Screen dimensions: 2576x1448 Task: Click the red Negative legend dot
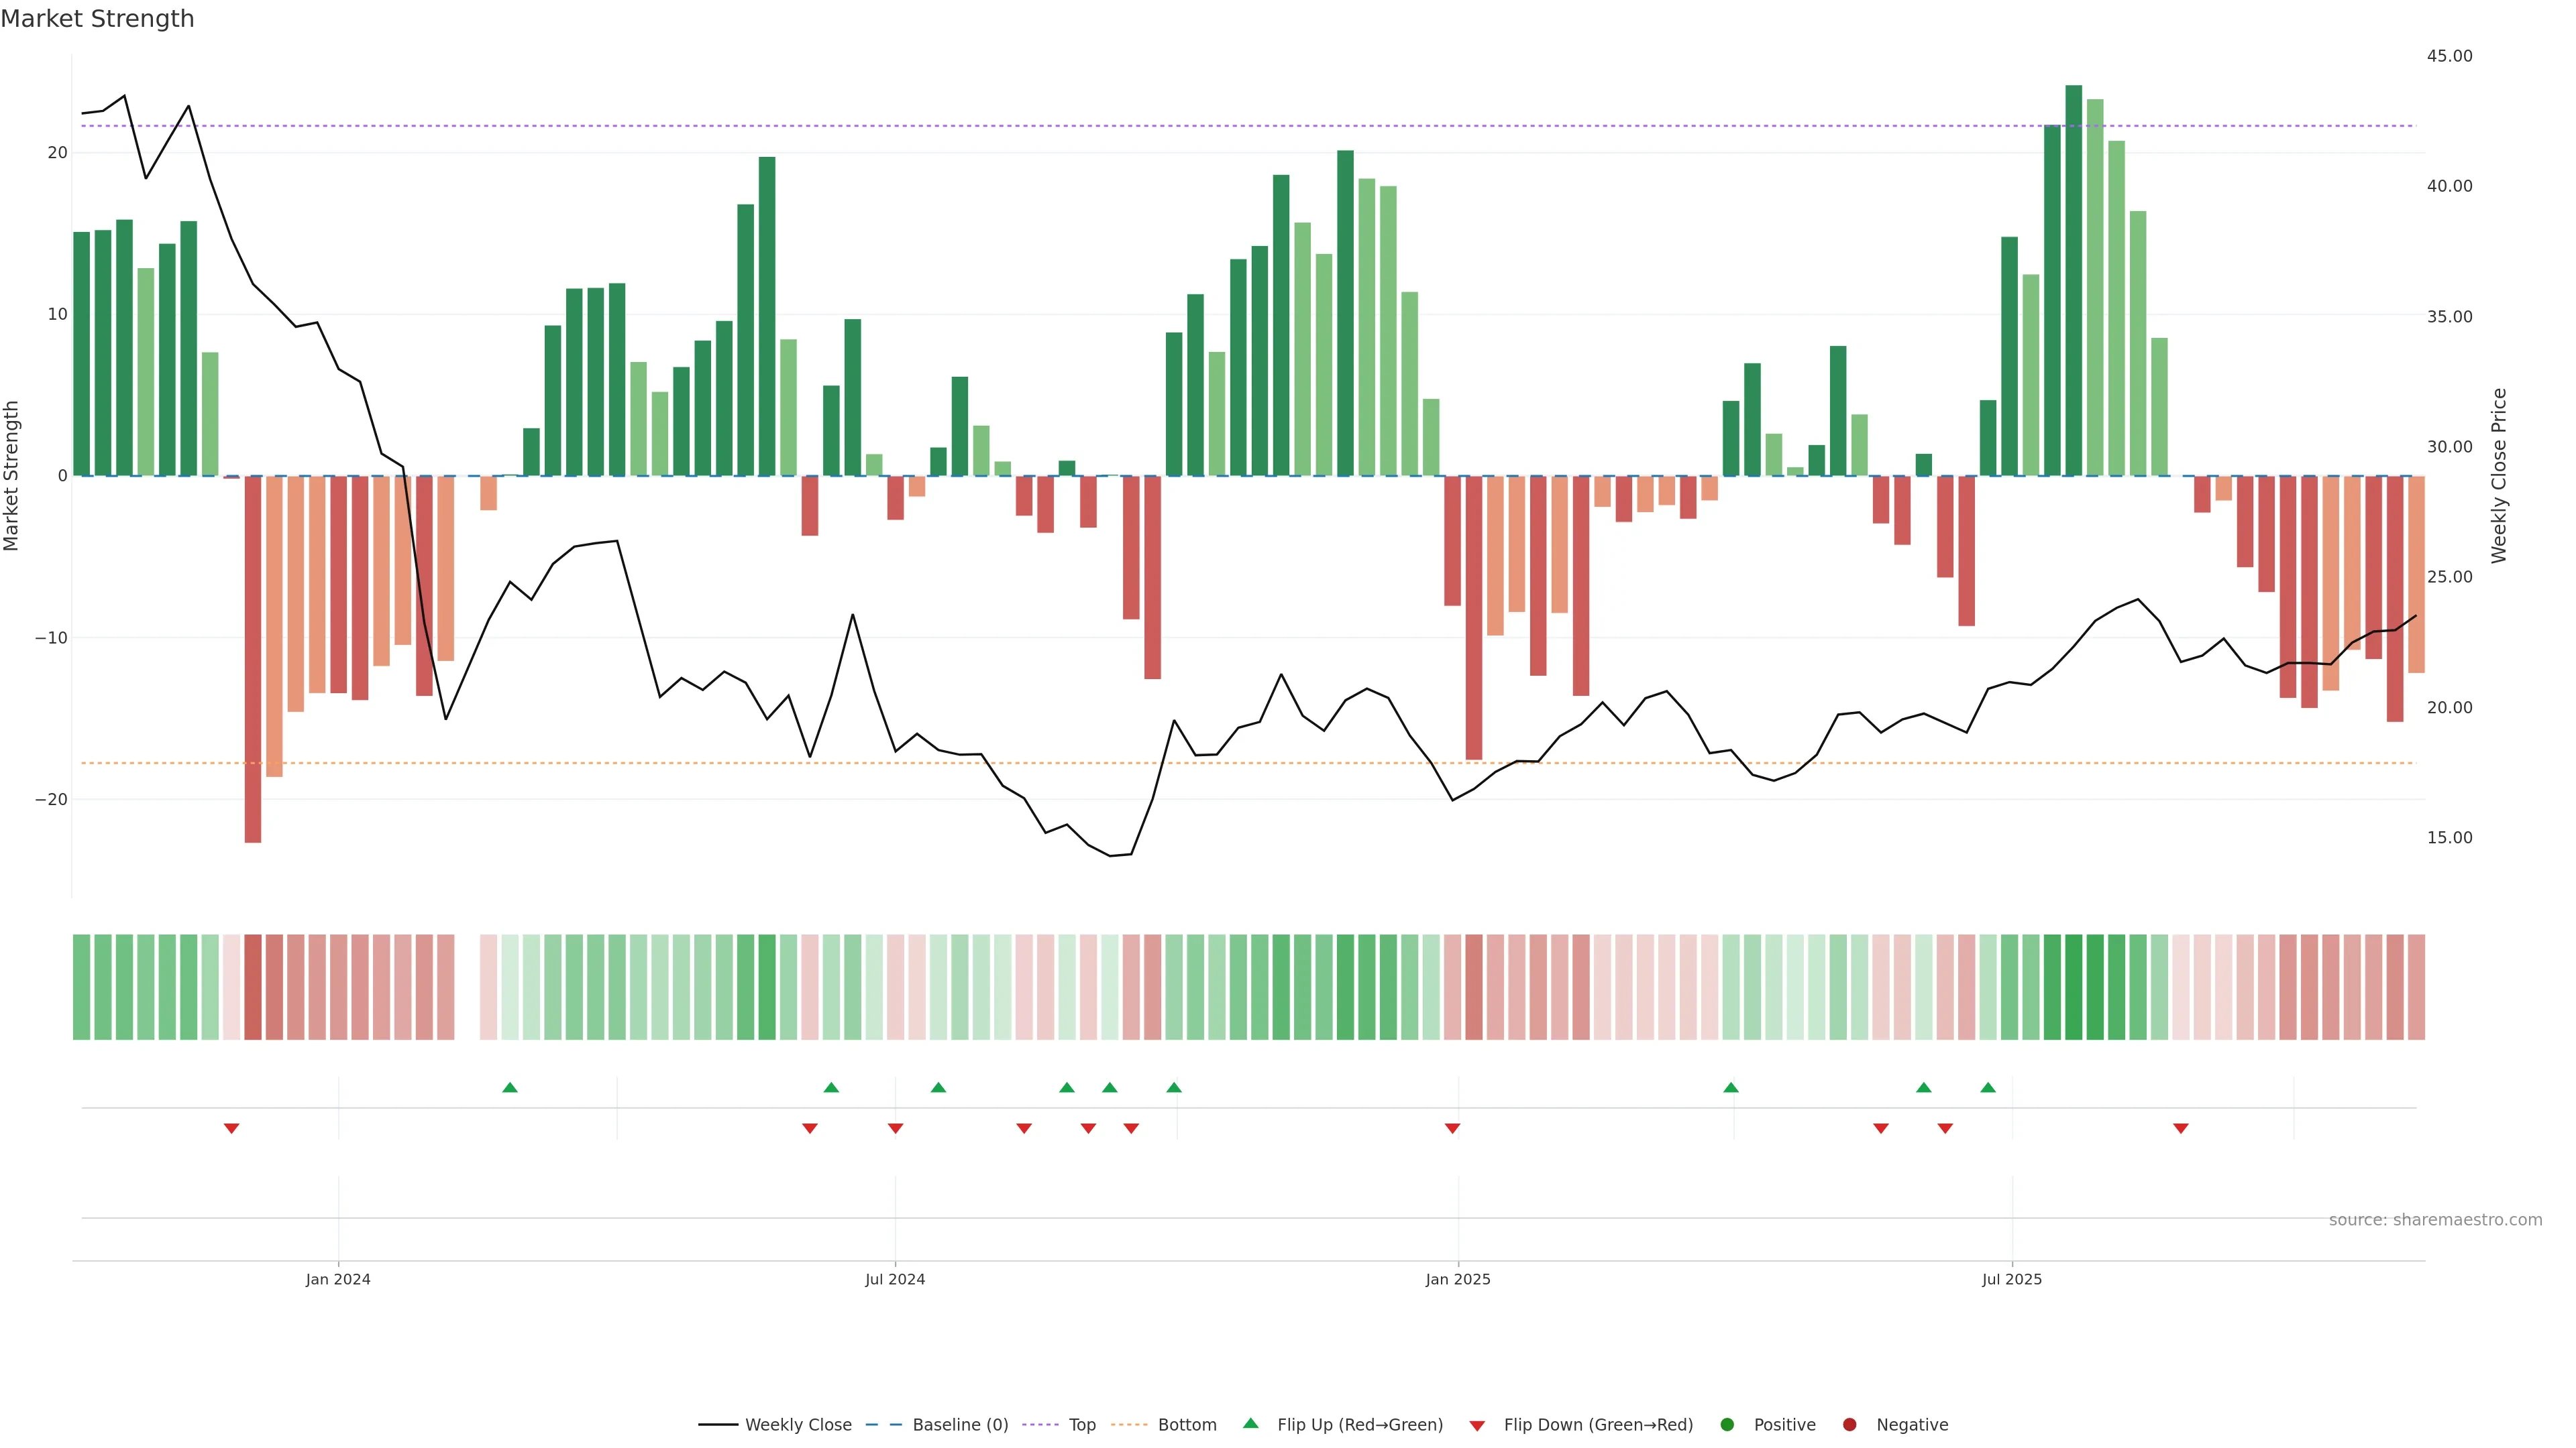(x=1849, y=1424)
